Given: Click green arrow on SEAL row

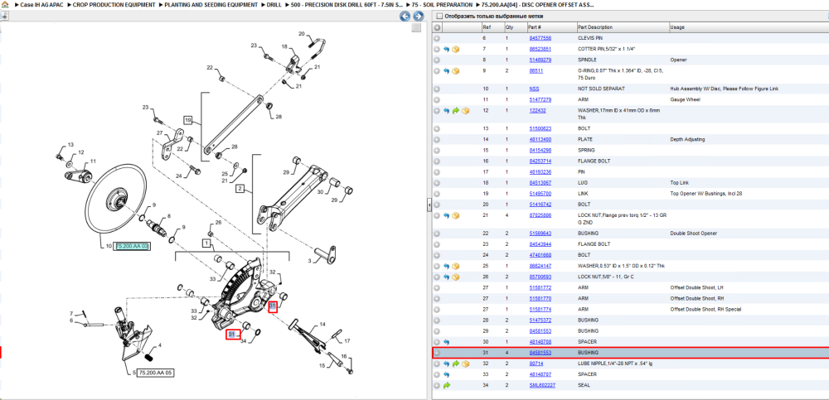Looking at the screenshot, I should tap(446, 385).
